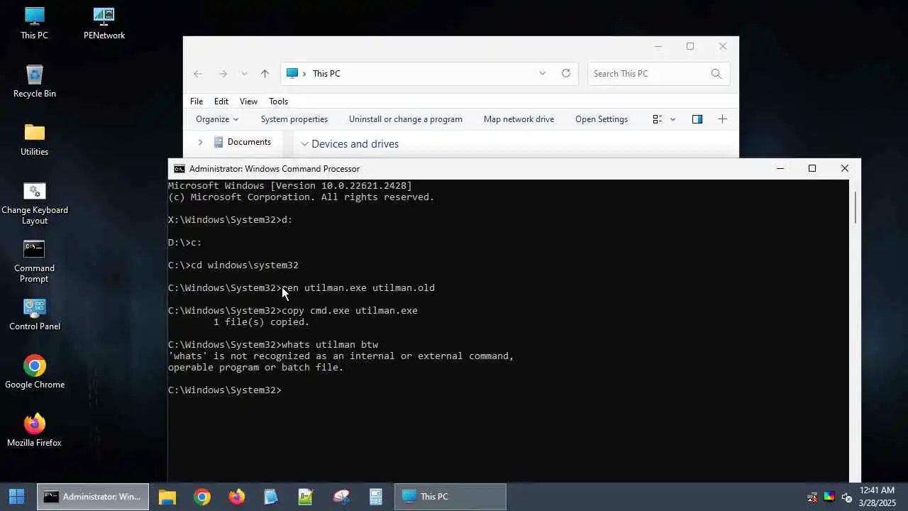Launch Firefox from the taskbar
The width and height of the screenshot is (908, 511).
(237, 497)
